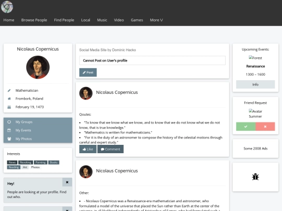
Task: Click the calendar icon next to My Events
Action: coord(9,130)
